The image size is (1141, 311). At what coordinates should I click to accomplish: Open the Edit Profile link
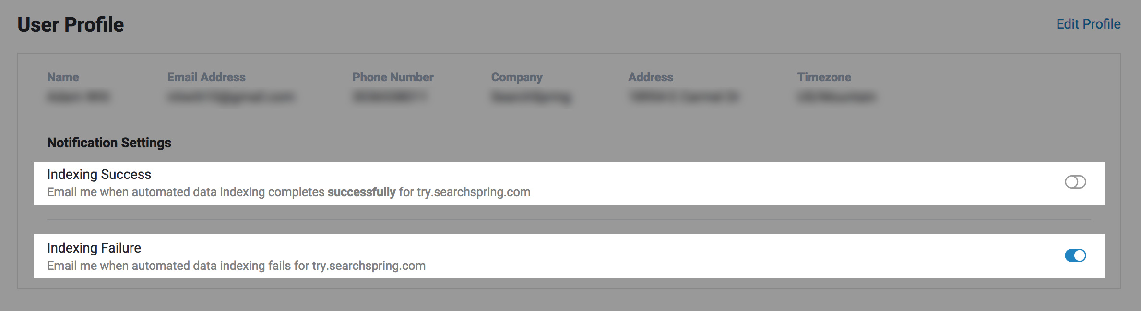pyautogui.click(x=1088, y=24)
